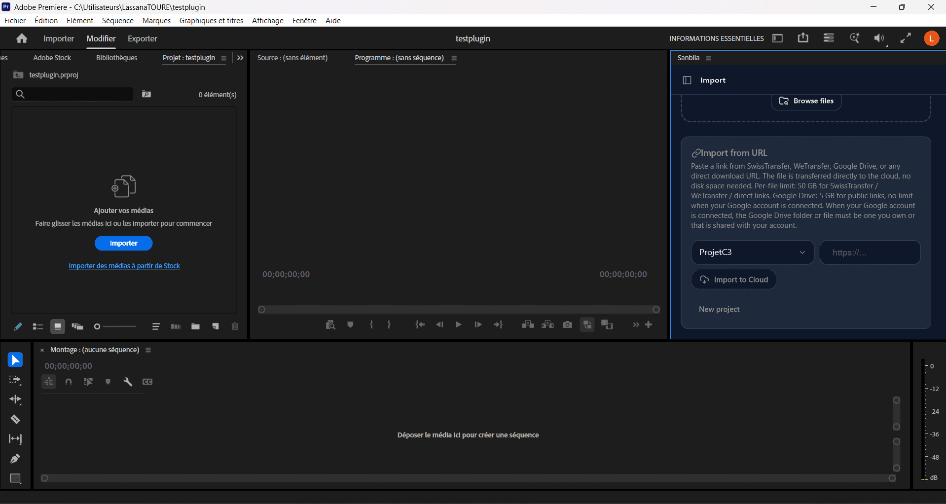The height and width of the screenshot is (504, 946).
Task: Select the Razor tool
Action: click(x=15, y=419)
